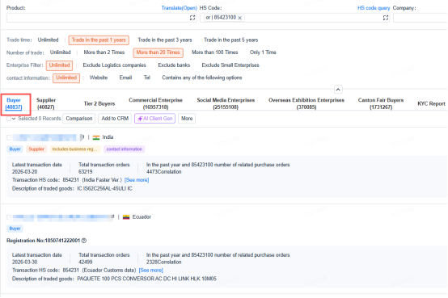
Task: Tick the select-all records checkbox
Action: (9, 119)
